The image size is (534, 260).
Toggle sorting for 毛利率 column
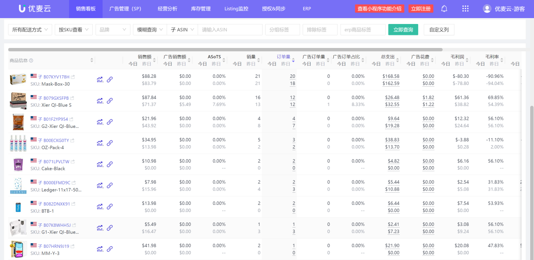(x=502, y=61)
